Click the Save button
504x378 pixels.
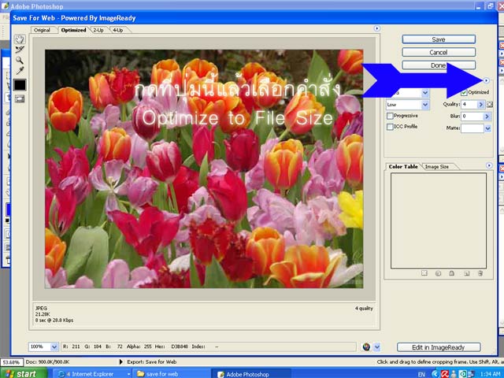(x=439, y=39)
